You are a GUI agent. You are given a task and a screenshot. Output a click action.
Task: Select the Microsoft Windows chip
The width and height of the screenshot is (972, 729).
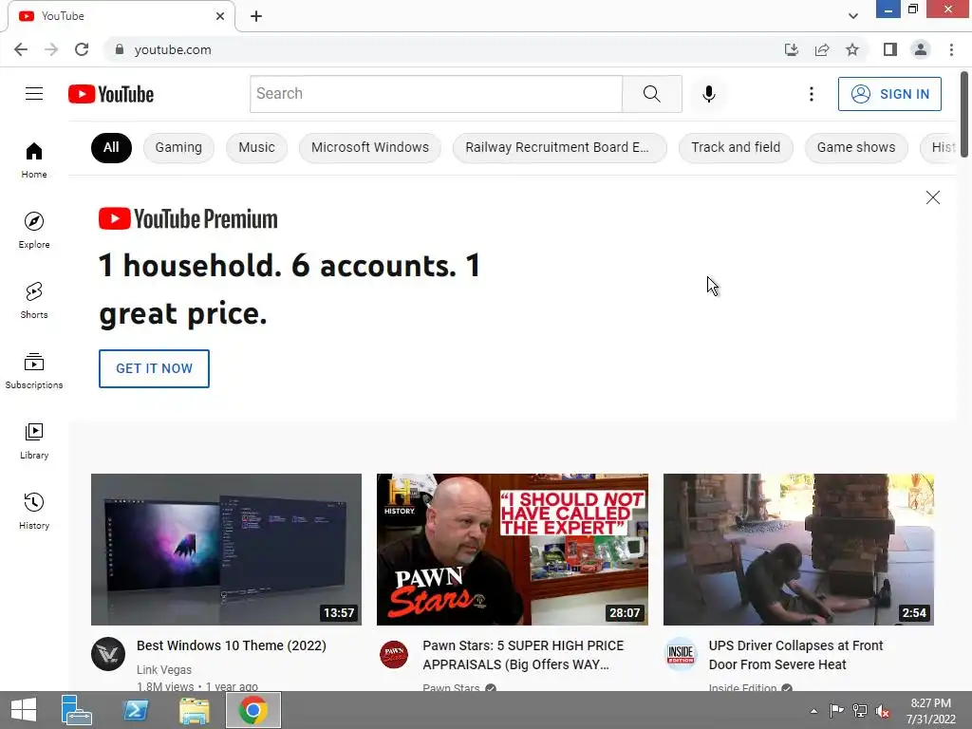coord(370,147)
